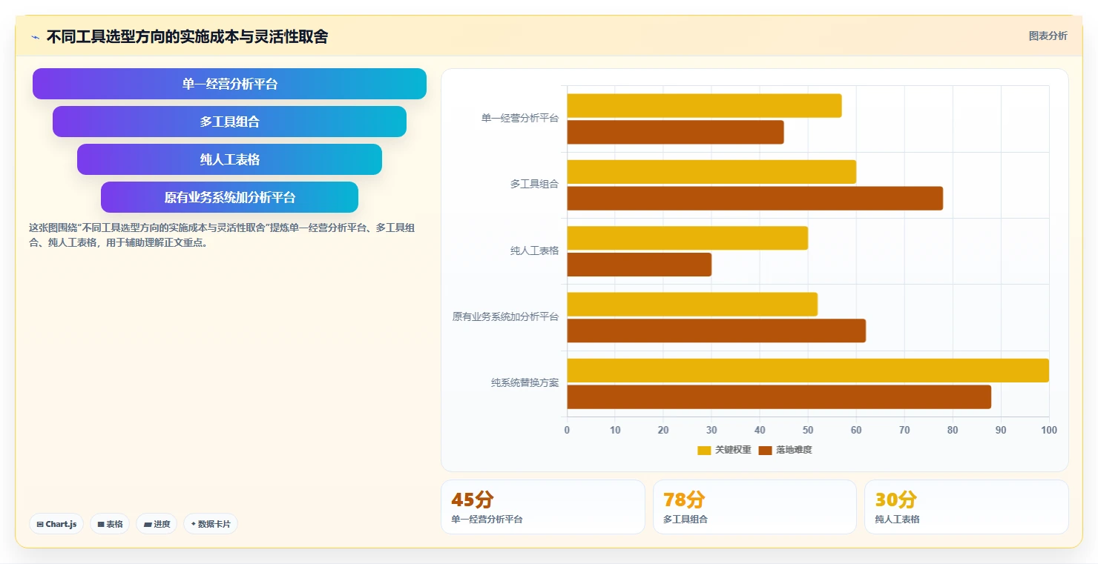1098x564 pixels.
Task: Click the description paragraph starting 这张图围绕
Action: coord(222,235)
